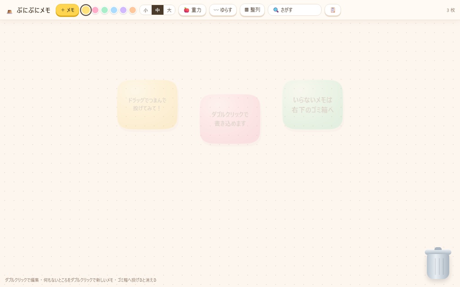Pick the purple memo color swatch
This screenshot has width=460, height=287.
[x=123, y=10]
